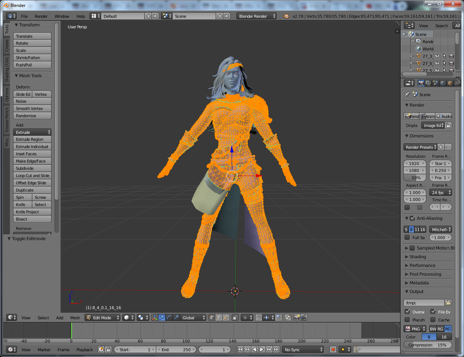
Task: Switch to vertex select mode
Action: click(x=212, y=317)
